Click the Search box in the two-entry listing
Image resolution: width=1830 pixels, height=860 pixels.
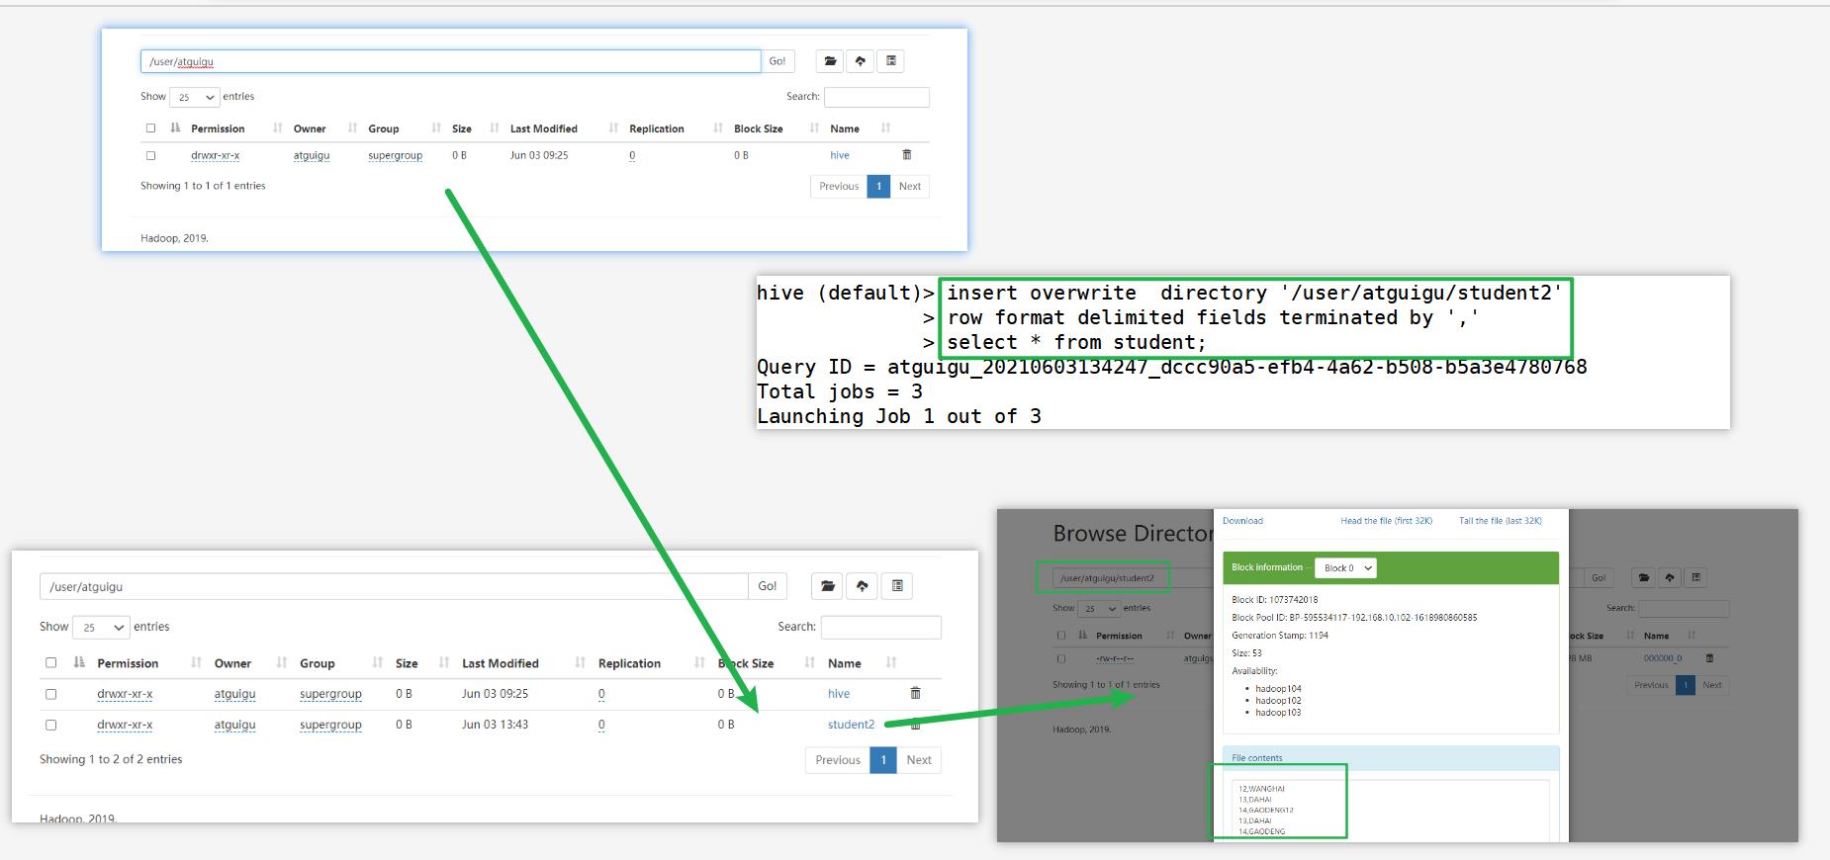click(x=880, y=627)
